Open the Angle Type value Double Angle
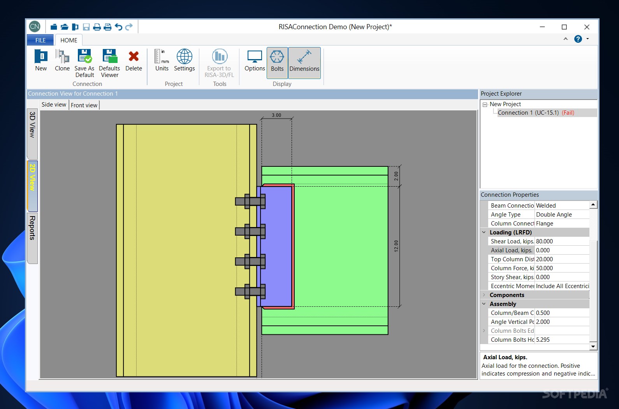The width and height of the screenshot is (619, 409). pos(562,215)
